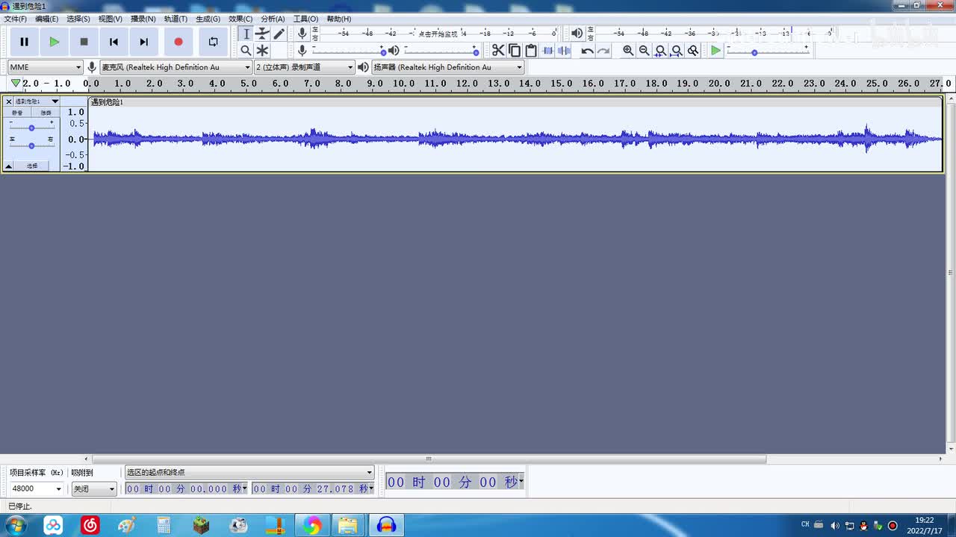Adjust the playback speed slider
Image resolution: width=956 pixels, height=537 pixels.
[768, 51]
